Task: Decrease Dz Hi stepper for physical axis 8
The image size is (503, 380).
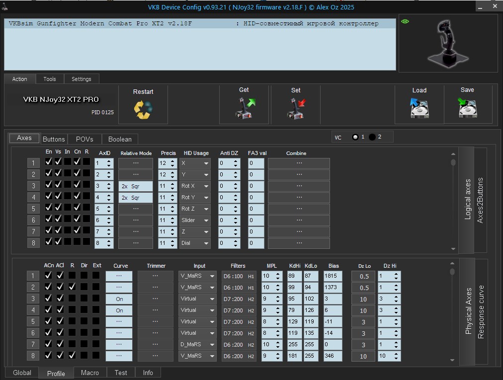Action: pos(396,358)
